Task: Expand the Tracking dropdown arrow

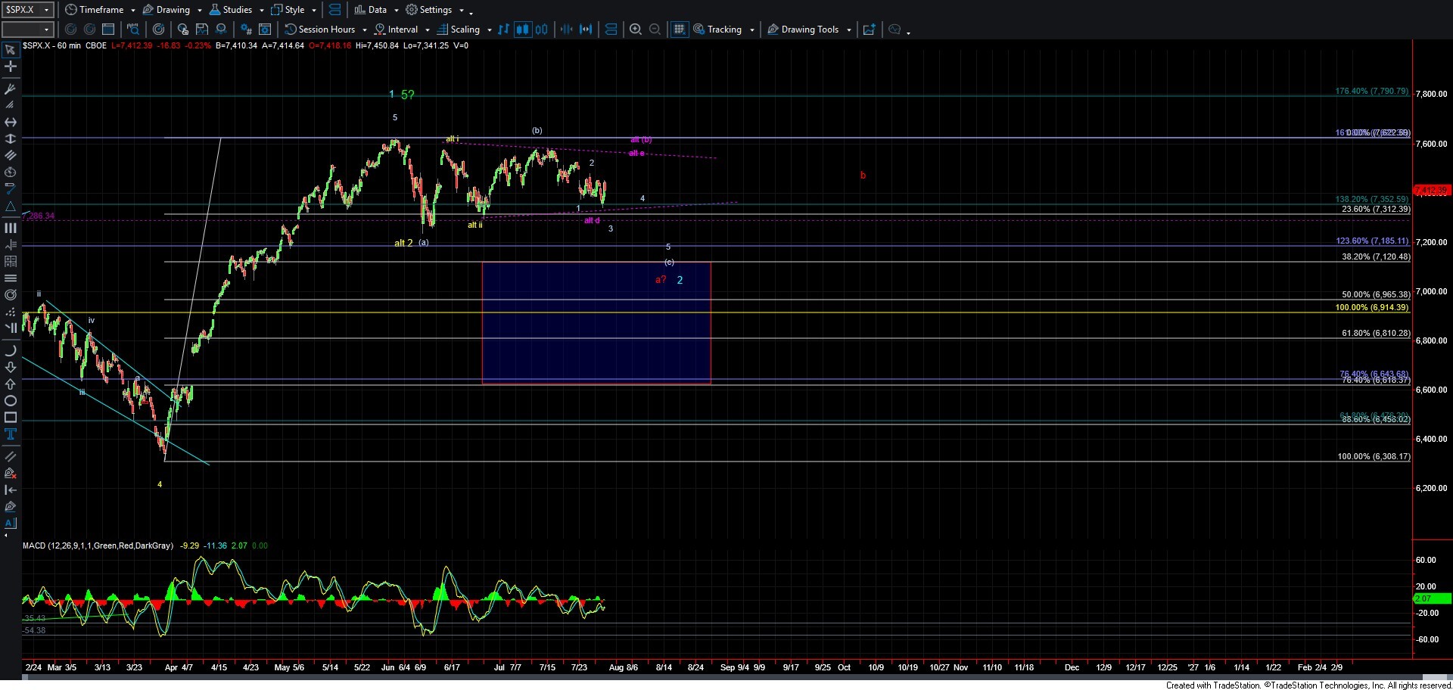Action: pyautogui.click(x=752, y=30)
